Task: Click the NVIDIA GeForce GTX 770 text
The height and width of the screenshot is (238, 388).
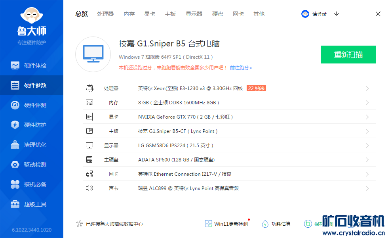Action: point(185,117)
